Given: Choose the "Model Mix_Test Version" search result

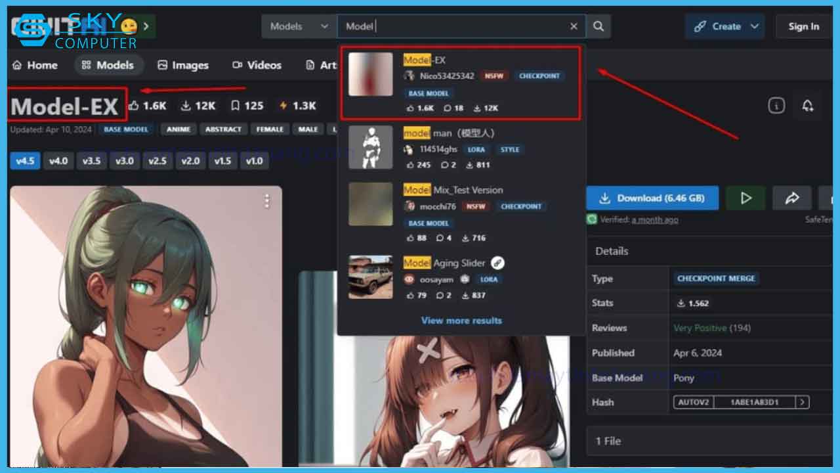Looking at the screenshot, I should [x=461, y=214].
